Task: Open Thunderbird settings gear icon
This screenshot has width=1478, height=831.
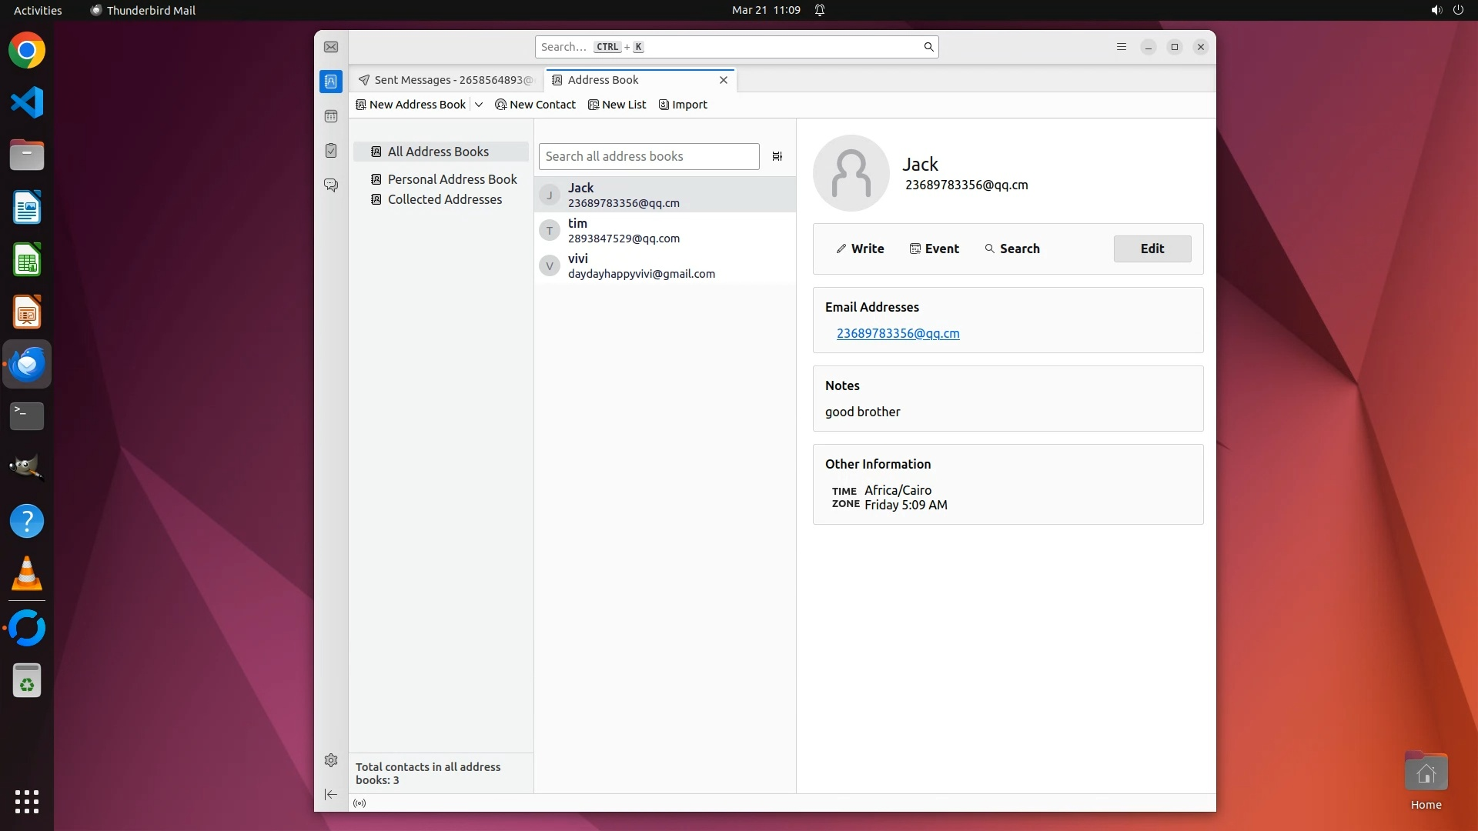Action: point(331,760)
